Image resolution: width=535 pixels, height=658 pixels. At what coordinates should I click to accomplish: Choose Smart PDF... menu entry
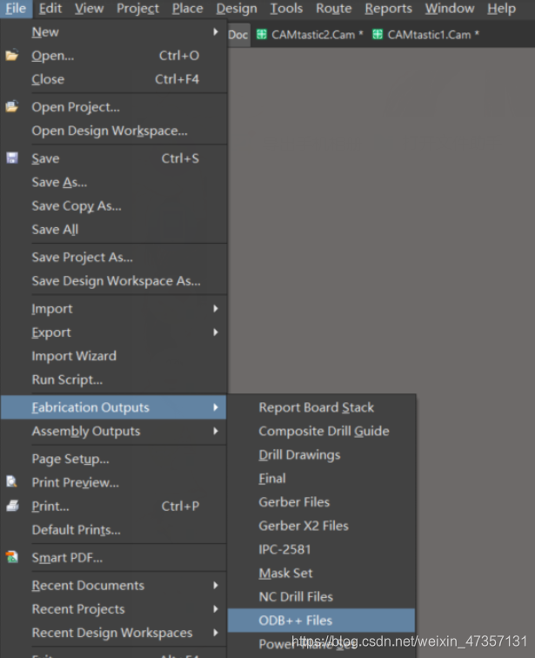tap(114, 557)
